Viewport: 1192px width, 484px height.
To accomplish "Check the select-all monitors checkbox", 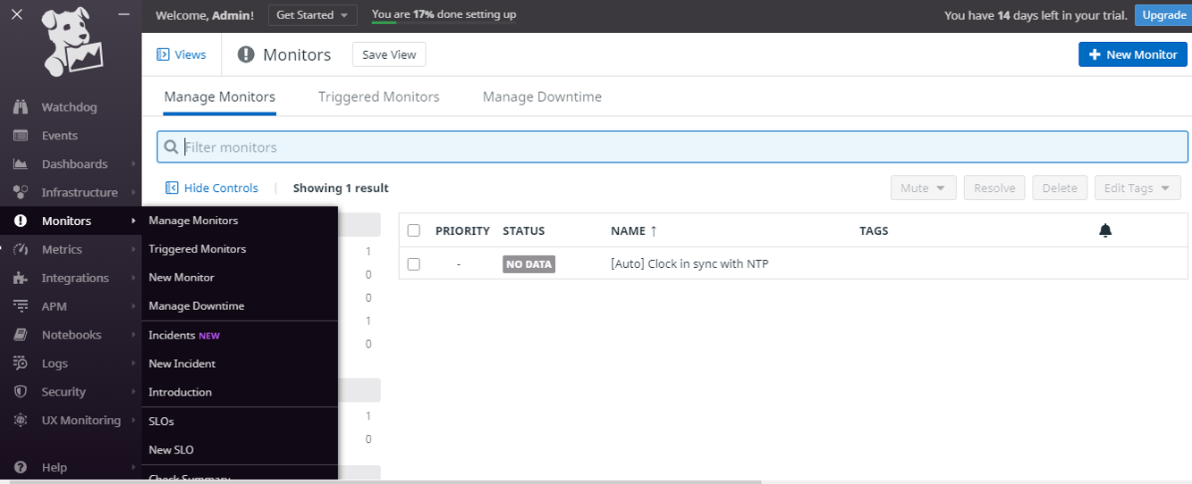I will (x=413, y=230).
